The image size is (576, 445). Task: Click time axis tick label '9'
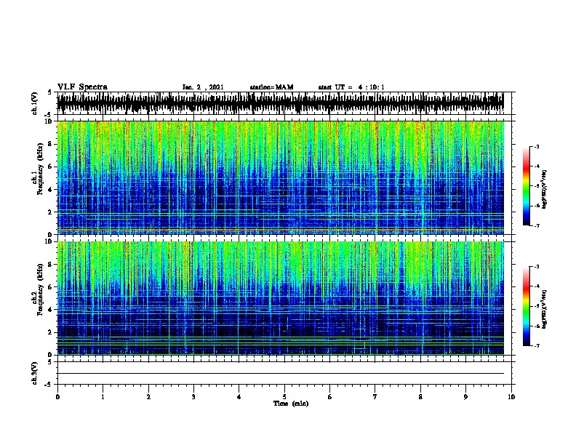[465, 396]
